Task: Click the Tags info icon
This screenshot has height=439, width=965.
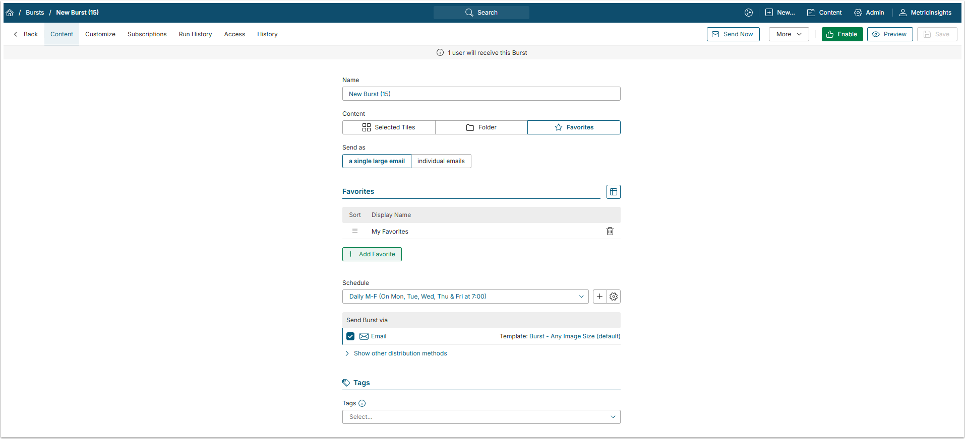Action: tap(362, 403)
